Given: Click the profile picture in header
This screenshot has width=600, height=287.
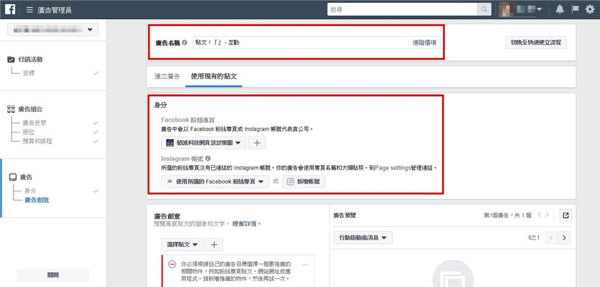Looking at the screenshot, I should pyautogui.click(x=507, y=9).
